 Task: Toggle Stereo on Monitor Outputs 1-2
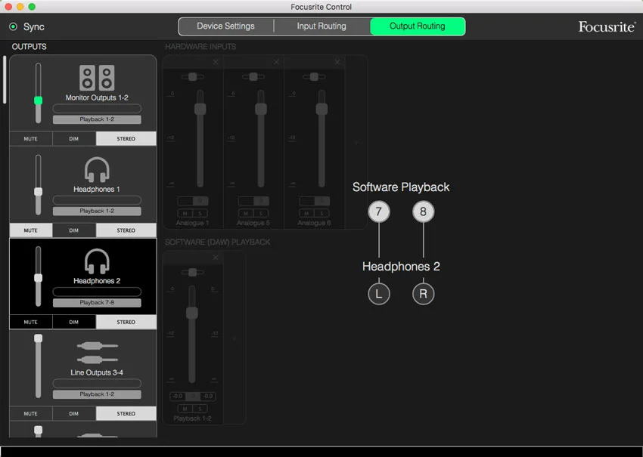126,139
